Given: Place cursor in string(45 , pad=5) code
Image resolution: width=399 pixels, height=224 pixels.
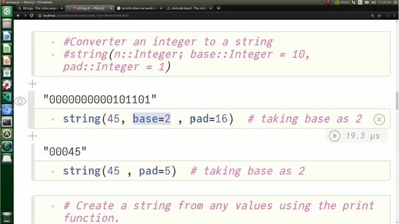Looking at the screenshot, I should tap(120, 170).
